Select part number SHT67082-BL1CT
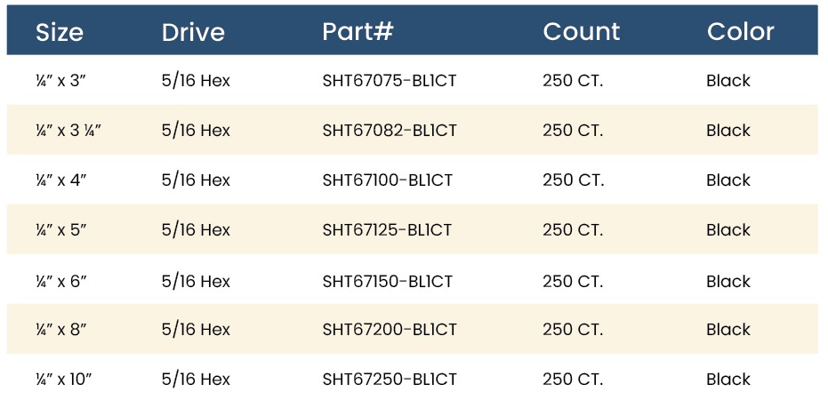Viewport: 828px width, 416px height. (x=390, y=131)
